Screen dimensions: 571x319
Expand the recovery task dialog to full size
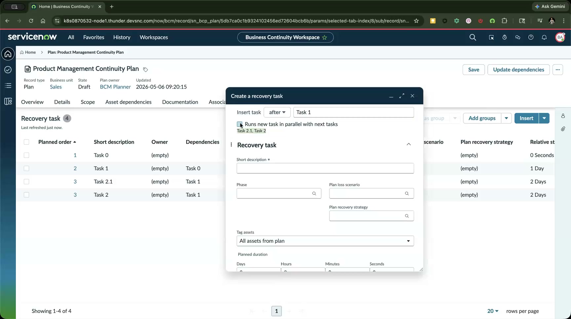tap(402, 96)
